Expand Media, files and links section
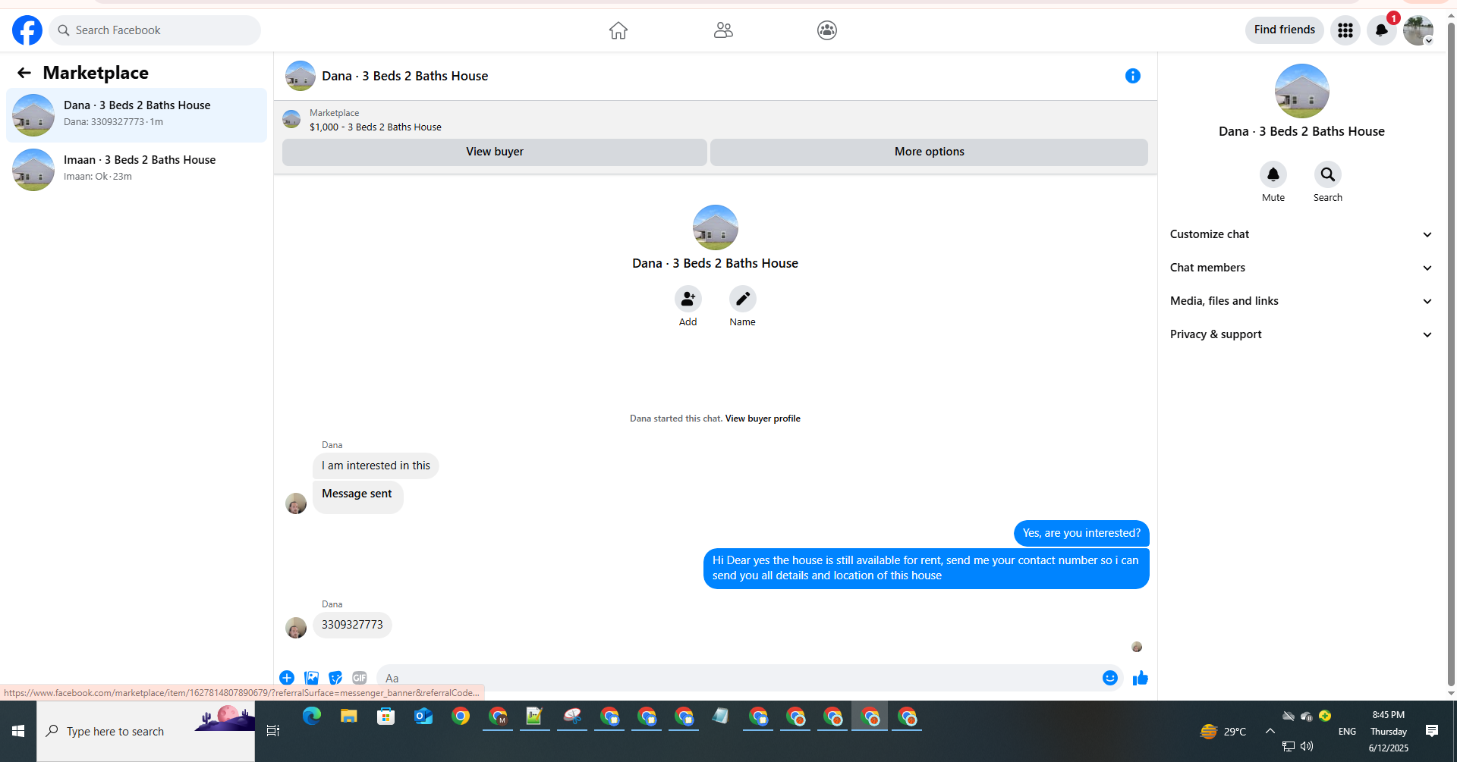This screenshot has height=762, width=1457. (1301, 301)
